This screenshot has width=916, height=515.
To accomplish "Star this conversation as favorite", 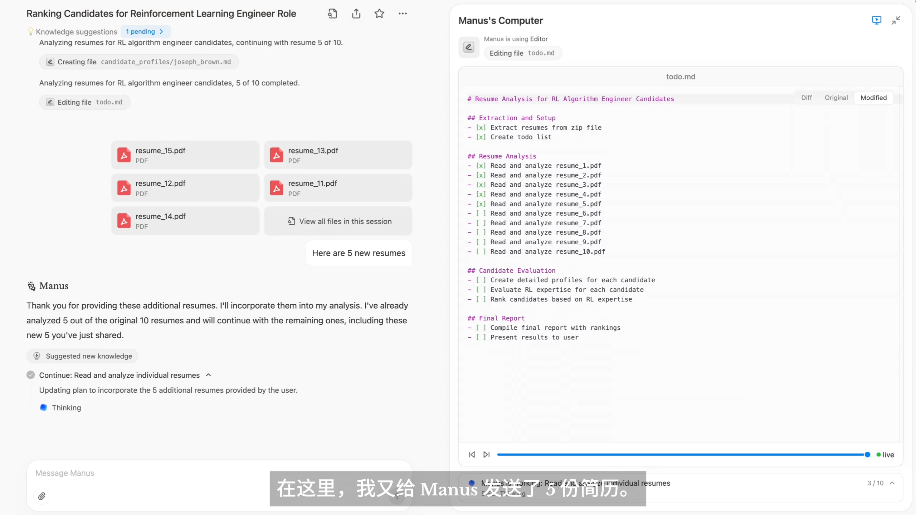I will tap(379, 14).
